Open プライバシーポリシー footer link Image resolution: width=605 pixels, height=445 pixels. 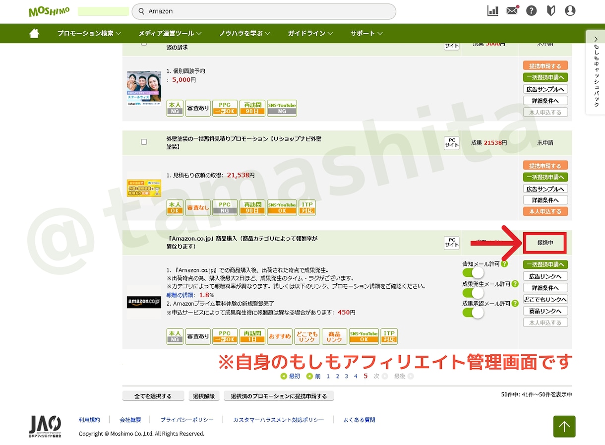(x=187, y=420)
